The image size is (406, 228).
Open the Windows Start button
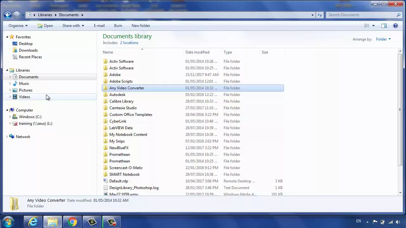[8, 222]
